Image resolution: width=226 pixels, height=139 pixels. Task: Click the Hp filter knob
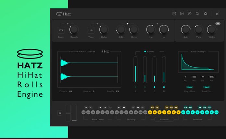pos(151,29)
